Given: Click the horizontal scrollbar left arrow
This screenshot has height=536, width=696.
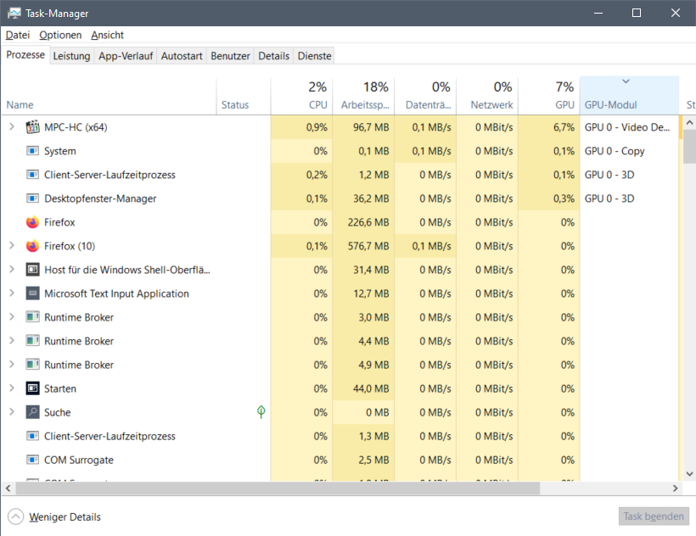Looking at the screenshot, I should 8,489.
